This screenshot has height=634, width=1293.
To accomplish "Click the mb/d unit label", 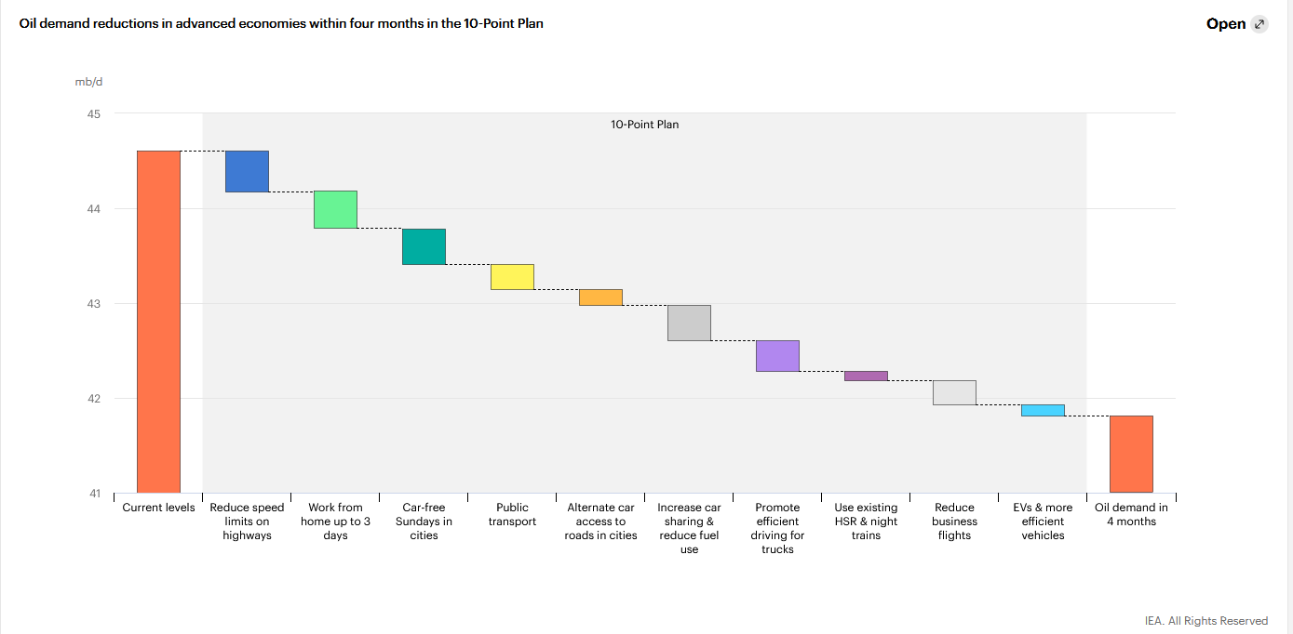I will 89,82.
